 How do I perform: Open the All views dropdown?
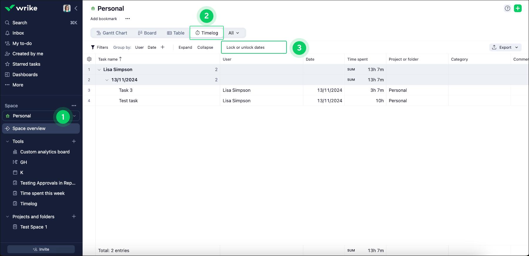click(234, 33)
